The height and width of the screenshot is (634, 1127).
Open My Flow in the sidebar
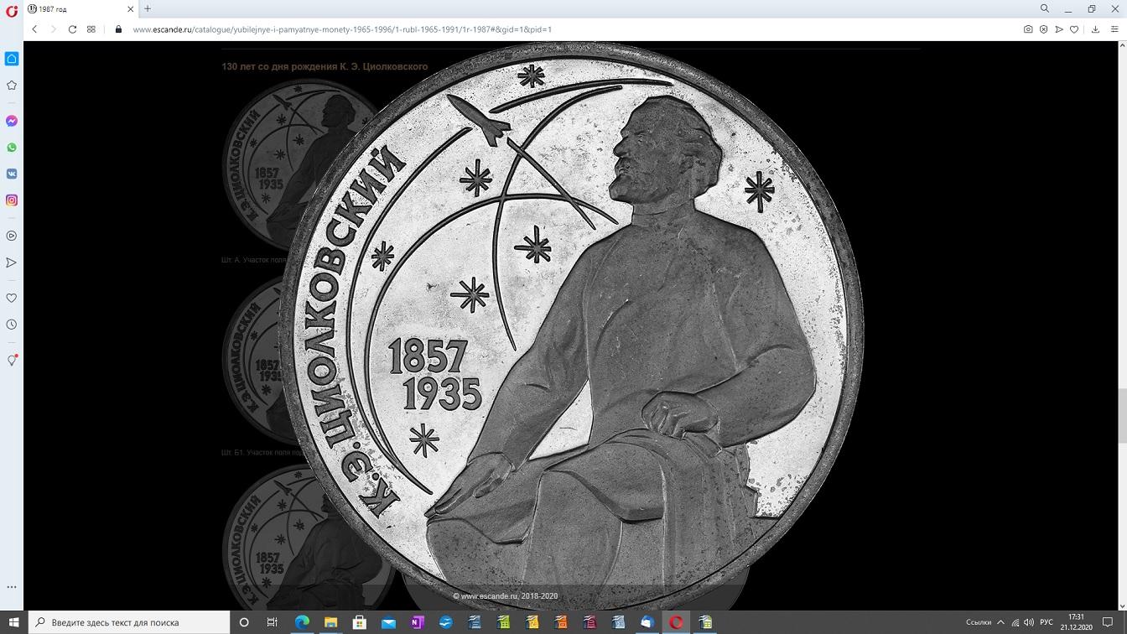point(12,262)
